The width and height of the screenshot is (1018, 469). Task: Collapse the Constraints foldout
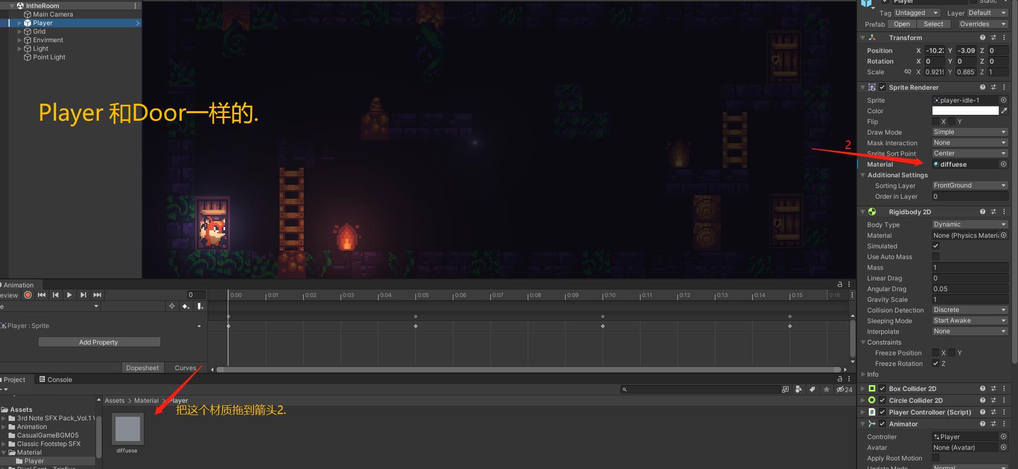(x=863, y=342)
